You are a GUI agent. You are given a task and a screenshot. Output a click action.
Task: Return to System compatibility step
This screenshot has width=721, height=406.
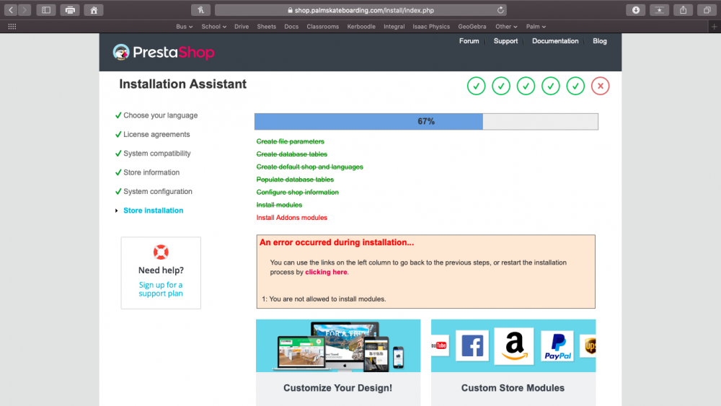(x=156, y=153)
